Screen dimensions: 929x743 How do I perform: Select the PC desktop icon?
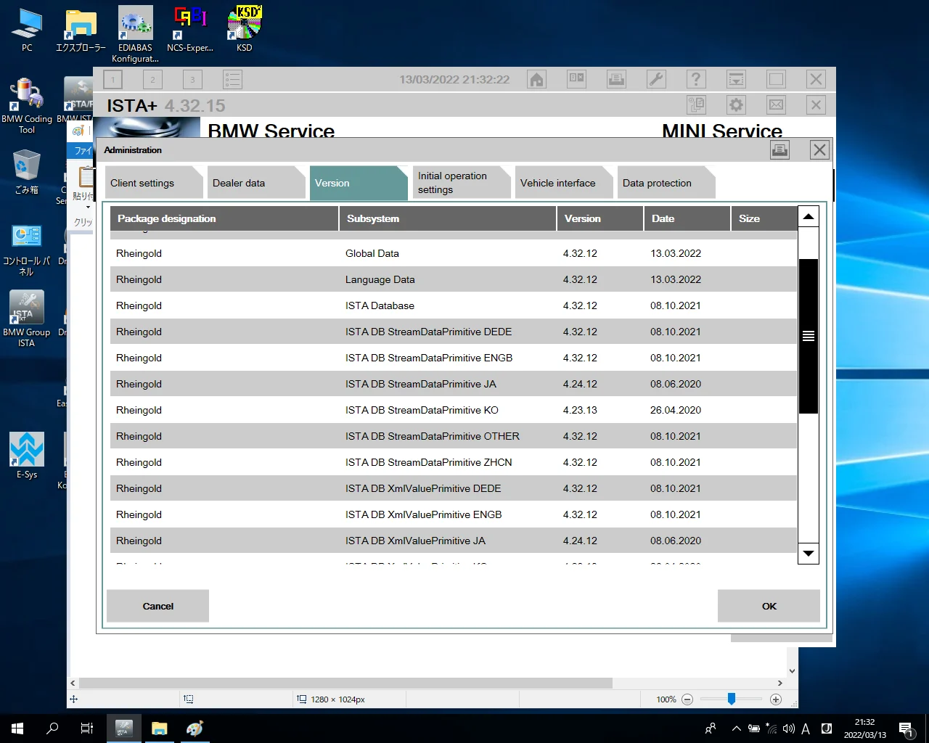[x=27, y=30]
